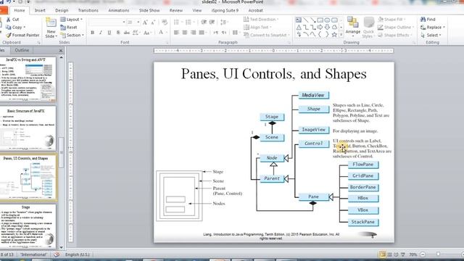Choose the right arrow shape
The height and width of the screenshot is (261, 464).
pyautogui.click(x=320, y=28)
